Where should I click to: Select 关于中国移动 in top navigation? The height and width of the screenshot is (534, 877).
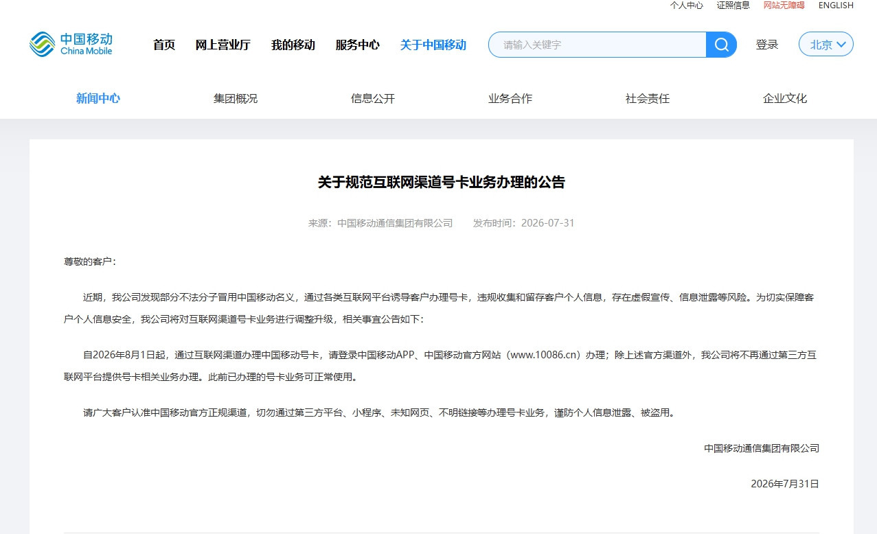433,45
